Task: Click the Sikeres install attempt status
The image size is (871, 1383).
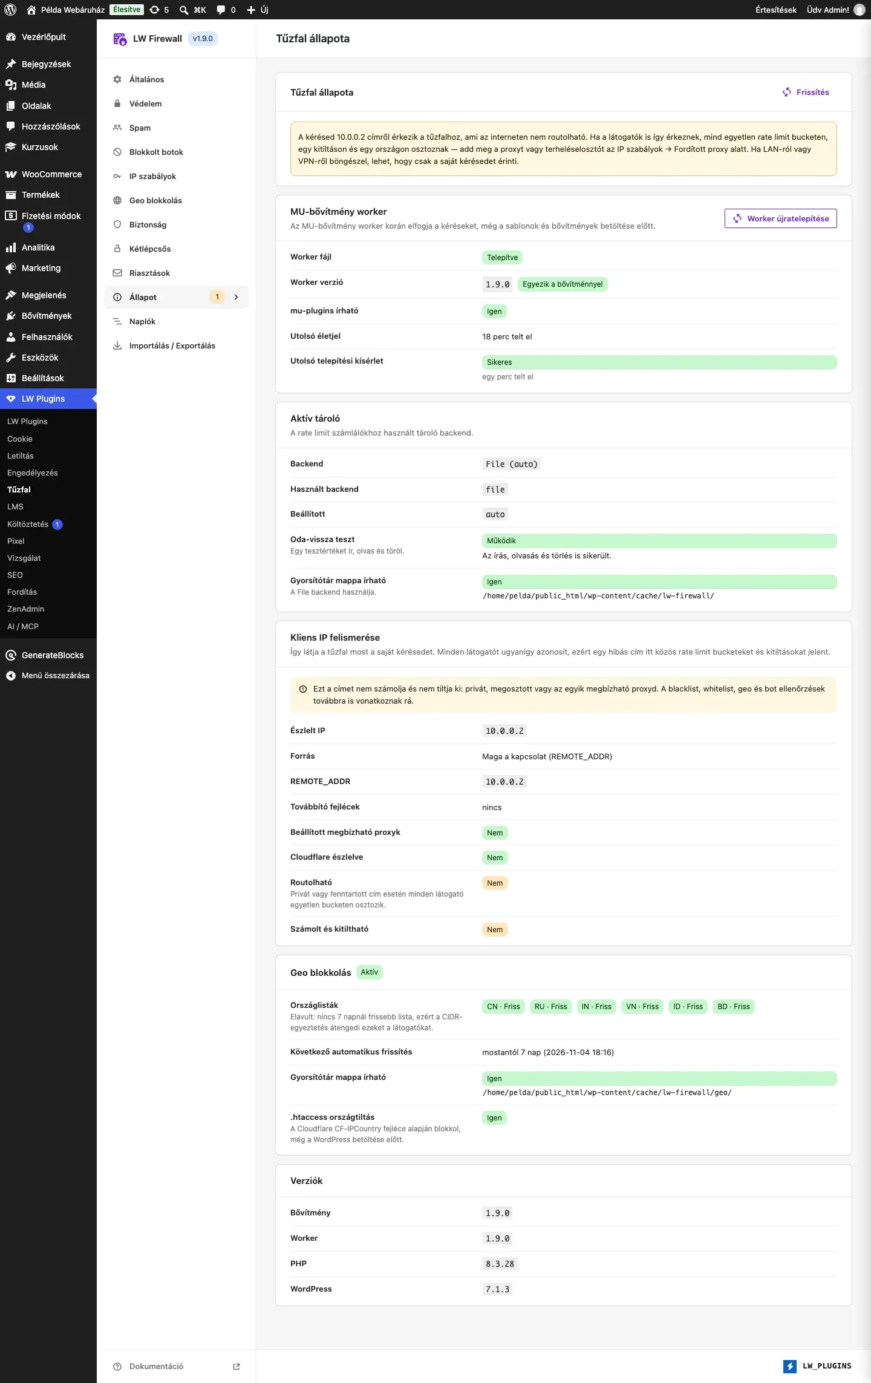Action: 659,362
